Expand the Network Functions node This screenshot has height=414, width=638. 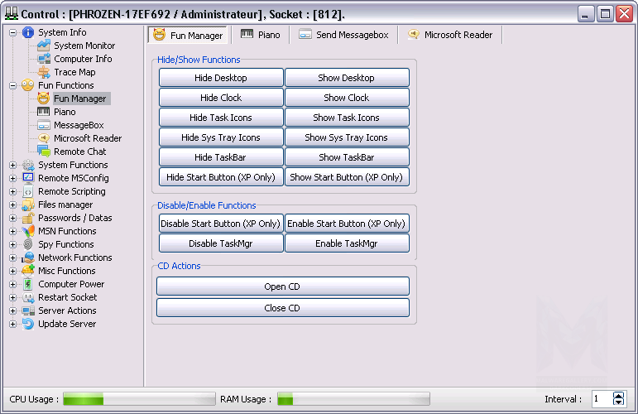click(12, 258)
